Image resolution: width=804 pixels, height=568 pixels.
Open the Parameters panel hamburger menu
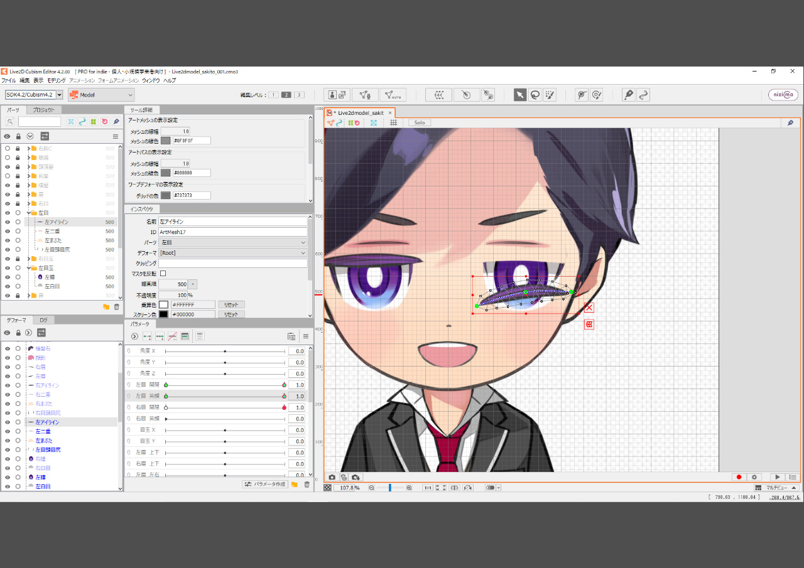tap(306, 336)
